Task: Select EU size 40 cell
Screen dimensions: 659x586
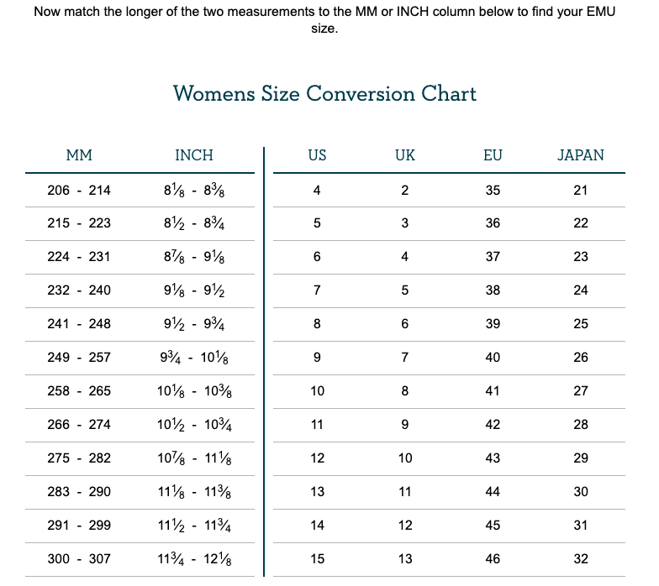Action: coord(493,358)
